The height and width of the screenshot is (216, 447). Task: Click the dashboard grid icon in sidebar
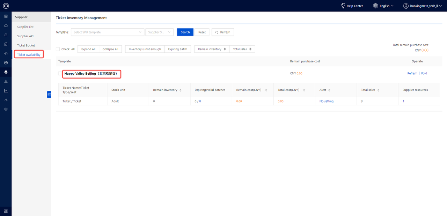(x=6, y=16)
